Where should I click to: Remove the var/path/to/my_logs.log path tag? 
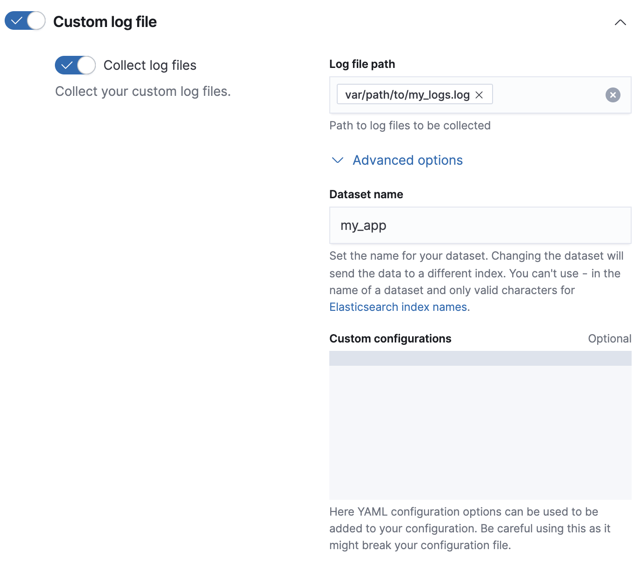point(480,94)
